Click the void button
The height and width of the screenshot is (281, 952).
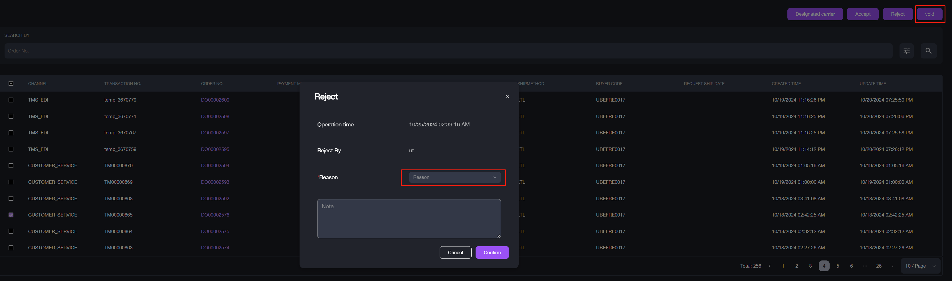(929, 14)
